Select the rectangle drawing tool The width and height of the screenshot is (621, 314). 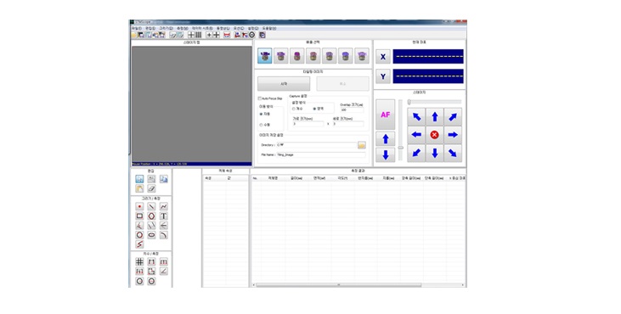[x=139, y=216]
